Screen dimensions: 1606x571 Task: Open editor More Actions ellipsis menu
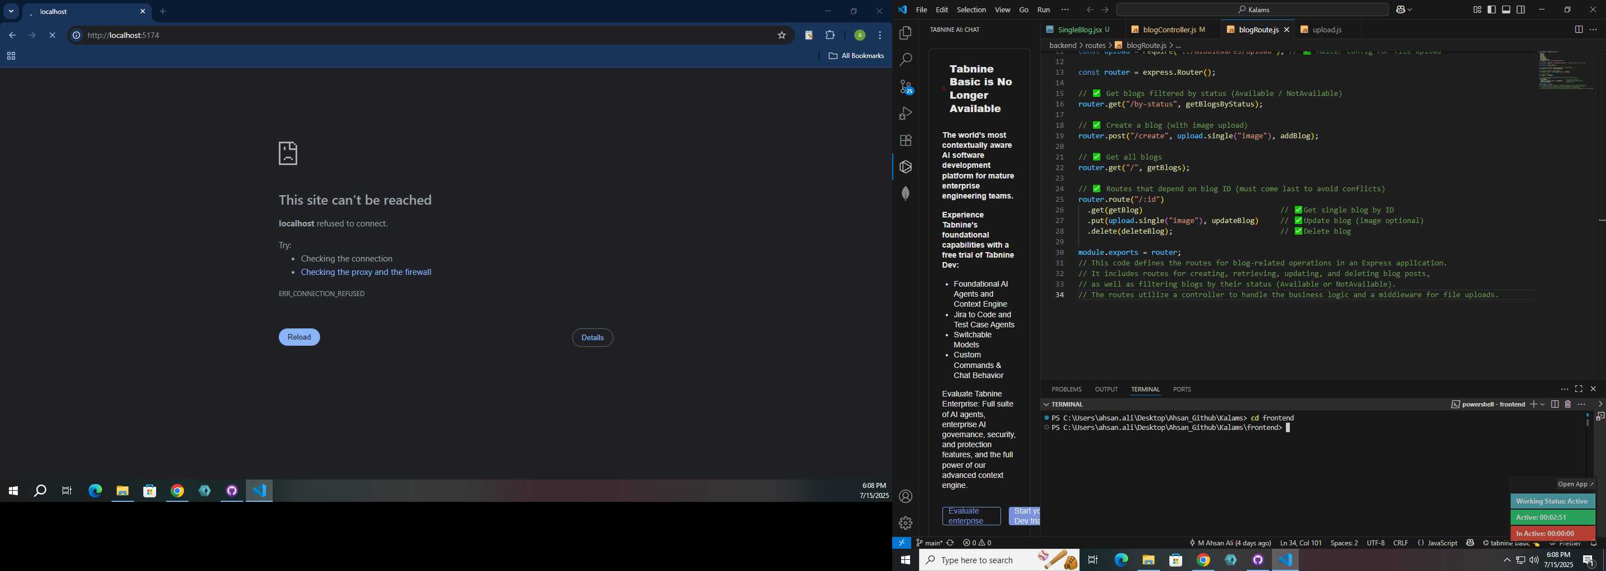[1593, 30]
